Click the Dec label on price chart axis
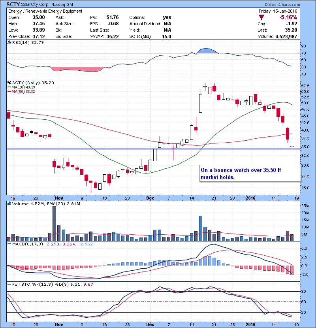 pos(150,198)
